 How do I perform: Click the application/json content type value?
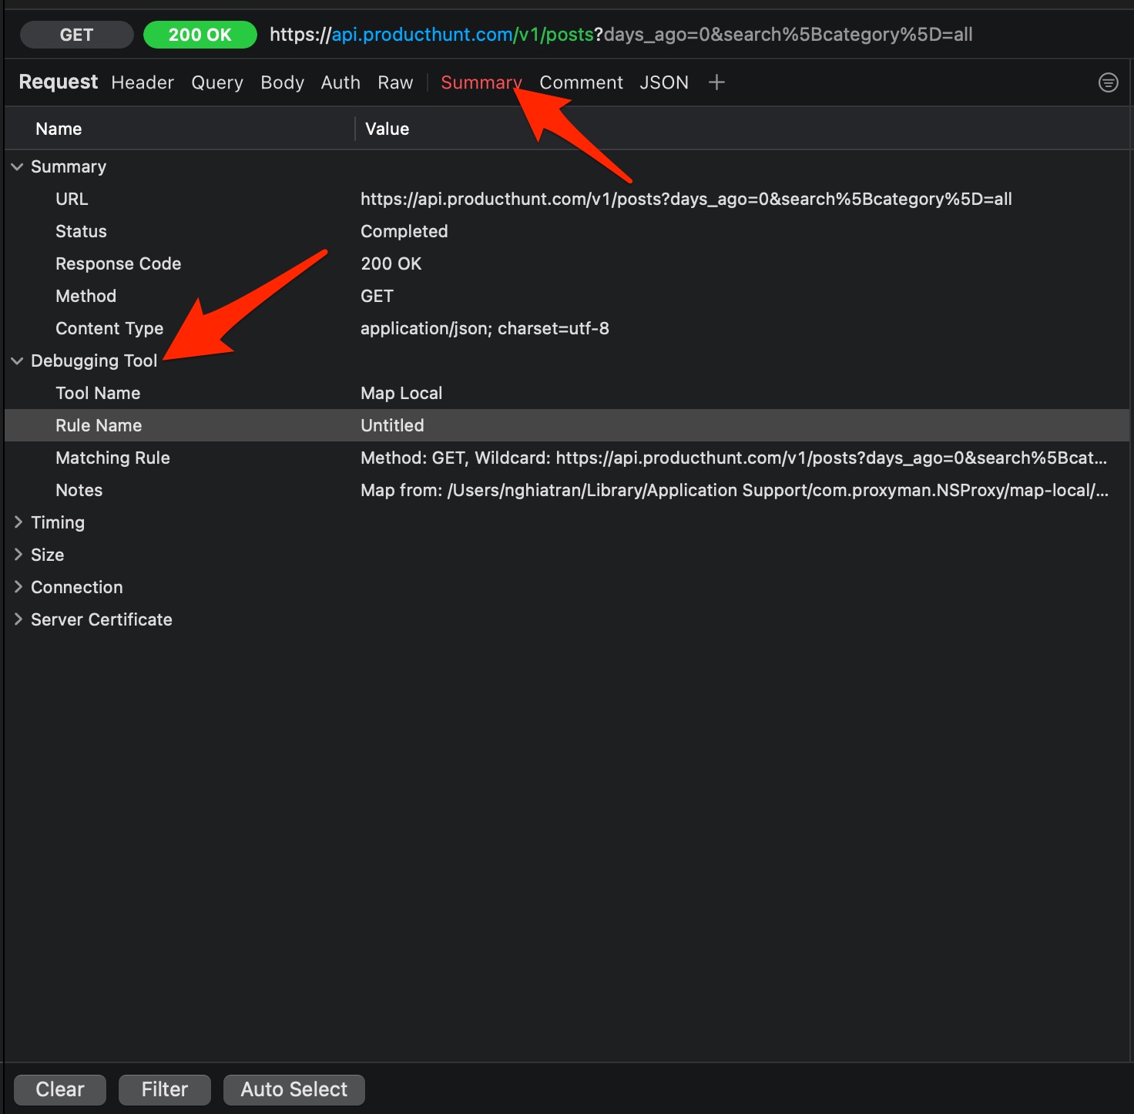point(485,328)
